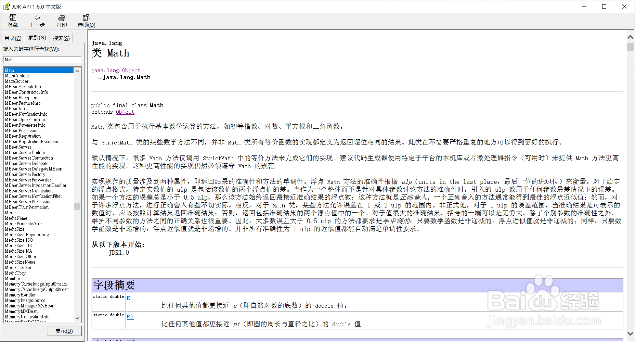Click the index list scrollbar thumb
This screenshot has width=635, height=342.
(x=77, y=206)
